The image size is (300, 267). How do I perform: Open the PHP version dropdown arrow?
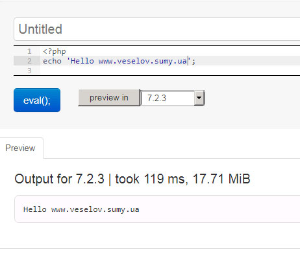tap(199, 98)
